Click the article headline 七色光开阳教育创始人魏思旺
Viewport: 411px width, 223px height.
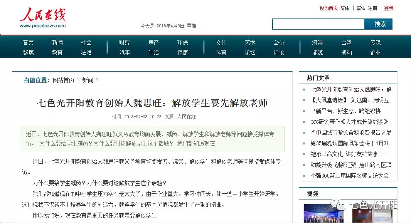152,102
